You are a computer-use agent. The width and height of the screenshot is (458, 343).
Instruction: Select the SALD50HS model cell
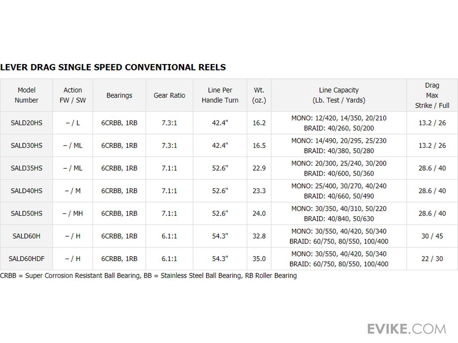point(26,213)
